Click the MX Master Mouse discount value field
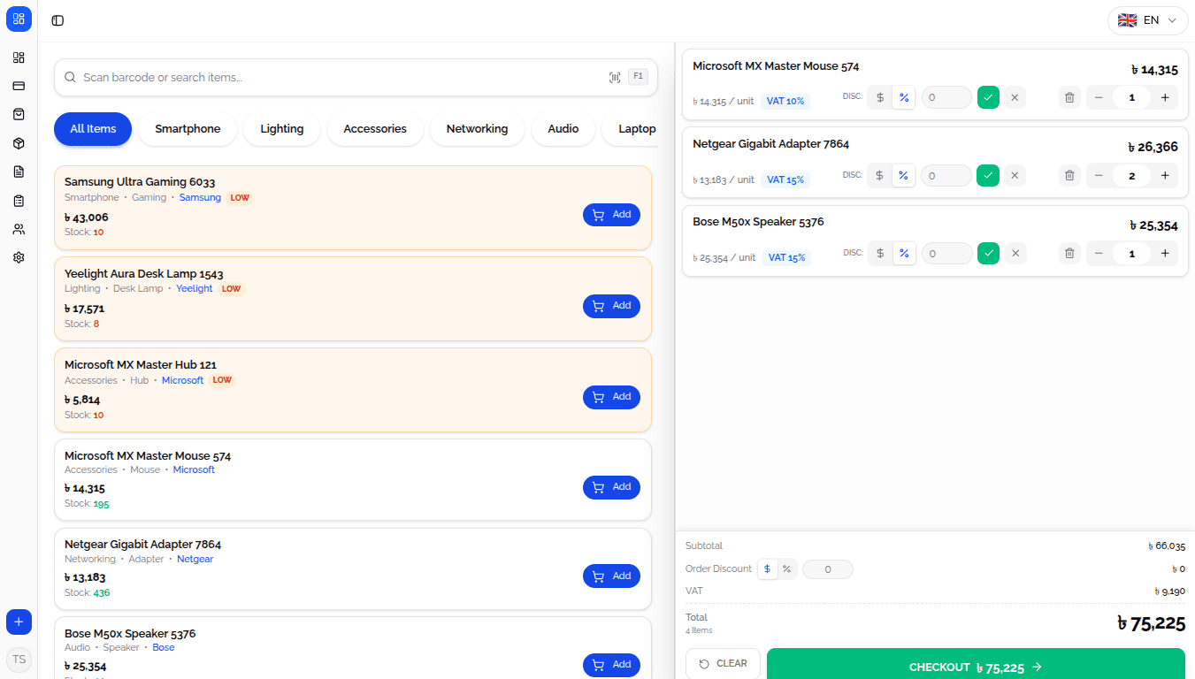Viewport: 1195px width, 679px height. 946,97
